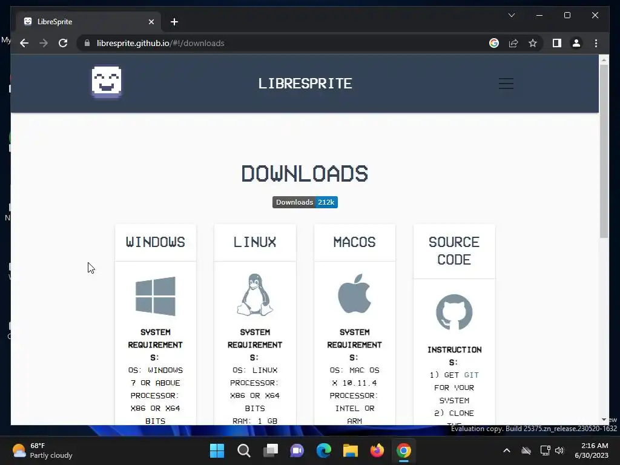620x465 pixels.
Task: Open the hamburger navigation menu
Action: (506, 84)
